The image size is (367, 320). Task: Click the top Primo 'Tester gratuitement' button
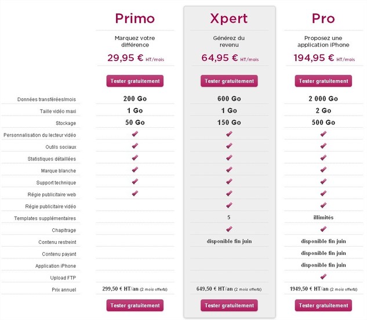point(135,81)
